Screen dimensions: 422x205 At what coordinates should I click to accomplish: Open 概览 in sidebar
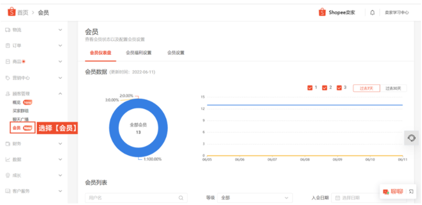[16, 102]
